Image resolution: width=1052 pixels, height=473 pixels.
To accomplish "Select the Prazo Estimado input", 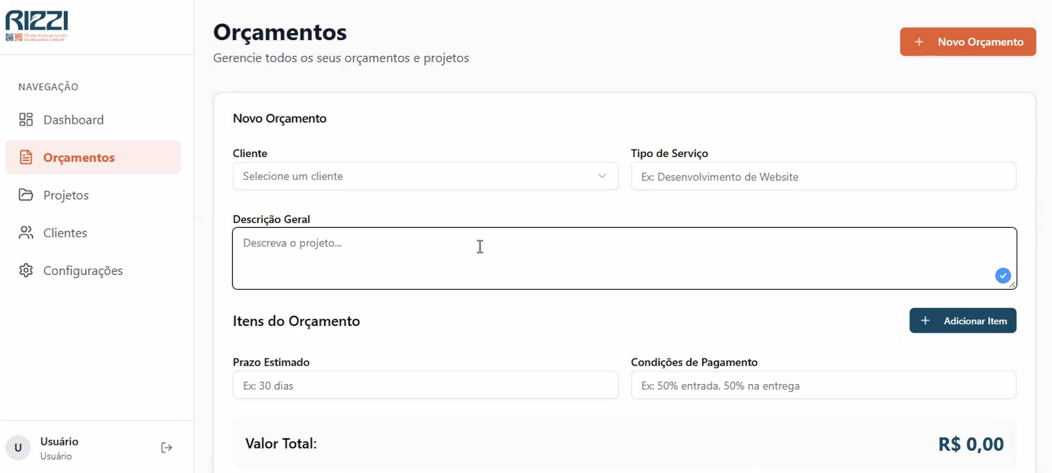I will click(x=425, y=385).
